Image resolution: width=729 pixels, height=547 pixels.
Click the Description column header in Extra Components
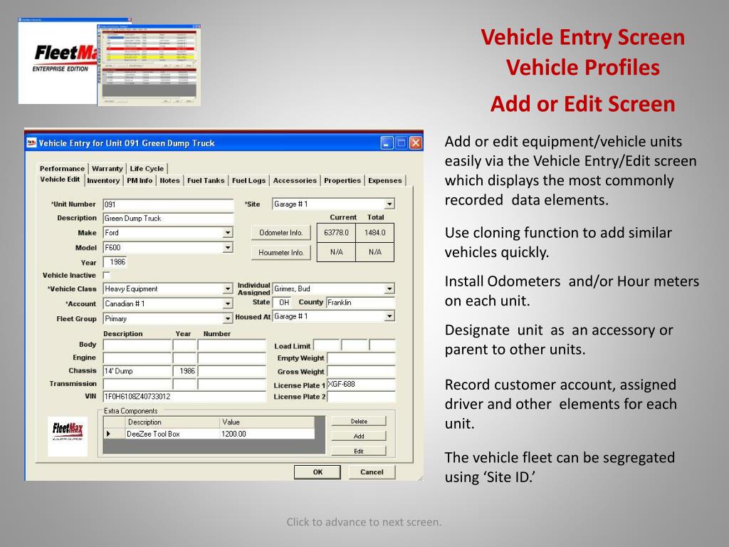click(172, 422)
